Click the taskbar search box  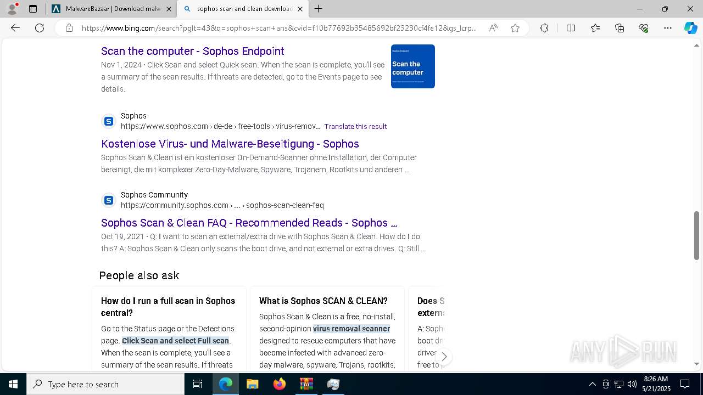click(x=105, y=384)
